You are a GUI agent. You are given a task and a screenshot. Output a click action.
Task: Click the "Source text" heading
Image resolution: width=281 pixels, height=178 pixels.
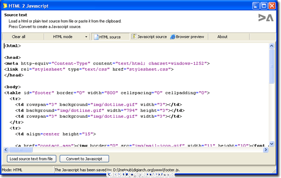pyautogui.click(x=15, y=15)
